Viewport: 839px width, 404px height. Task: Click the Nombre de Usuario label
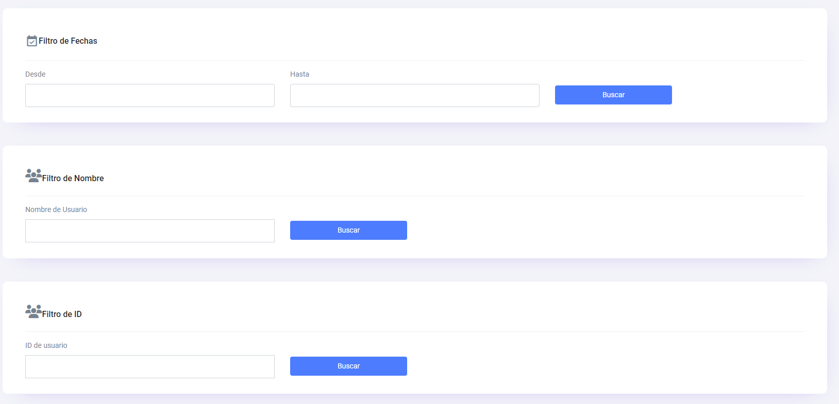(x=56, y=209)
